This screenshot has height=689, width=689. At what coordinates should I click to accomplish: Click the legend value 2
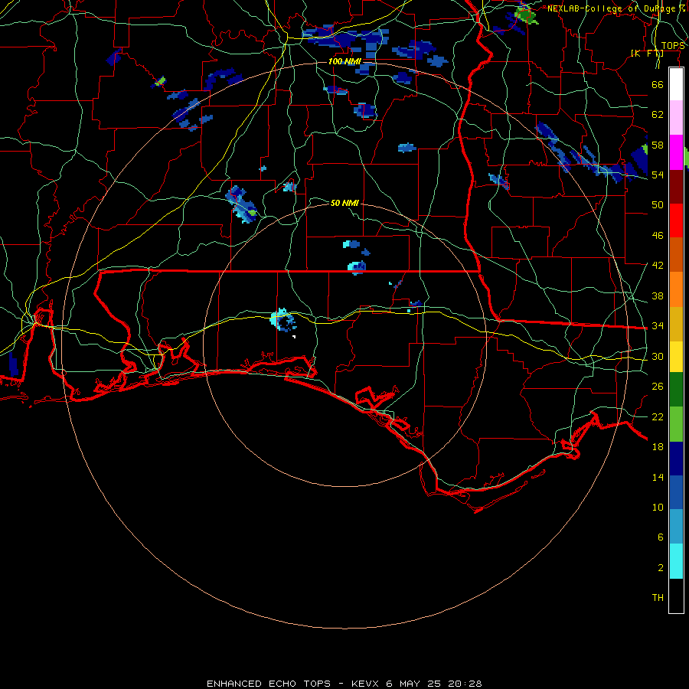pyautogui.click(x=661, y=568)
